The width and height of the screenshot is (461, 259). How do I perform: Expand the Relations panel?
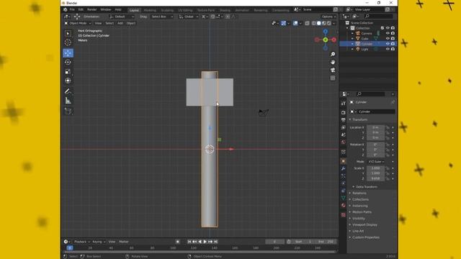pos(359,194)
